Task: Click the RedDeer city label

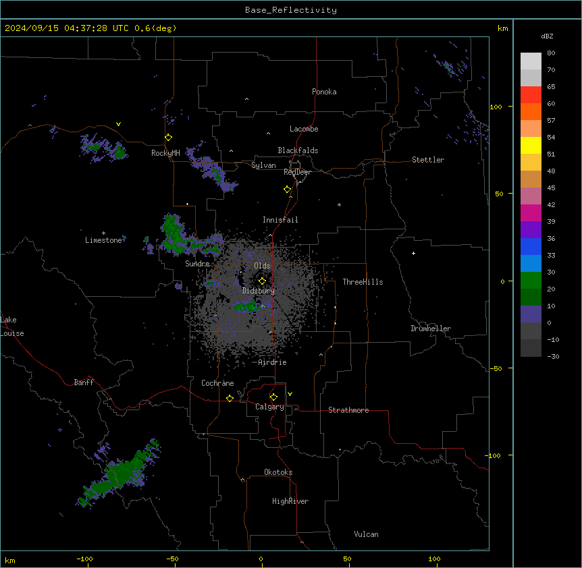Action: tap(297, 172)
